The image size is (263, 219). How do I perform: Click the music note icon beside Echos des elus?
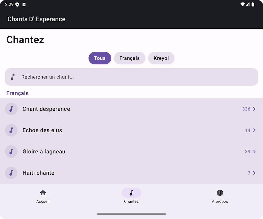[11, 130]
